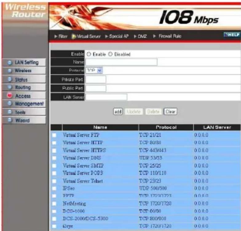Image resolution: width=241 pixels, height=231 pixels.
Task: Click the Name column header
Action: [x=100, y=127]
